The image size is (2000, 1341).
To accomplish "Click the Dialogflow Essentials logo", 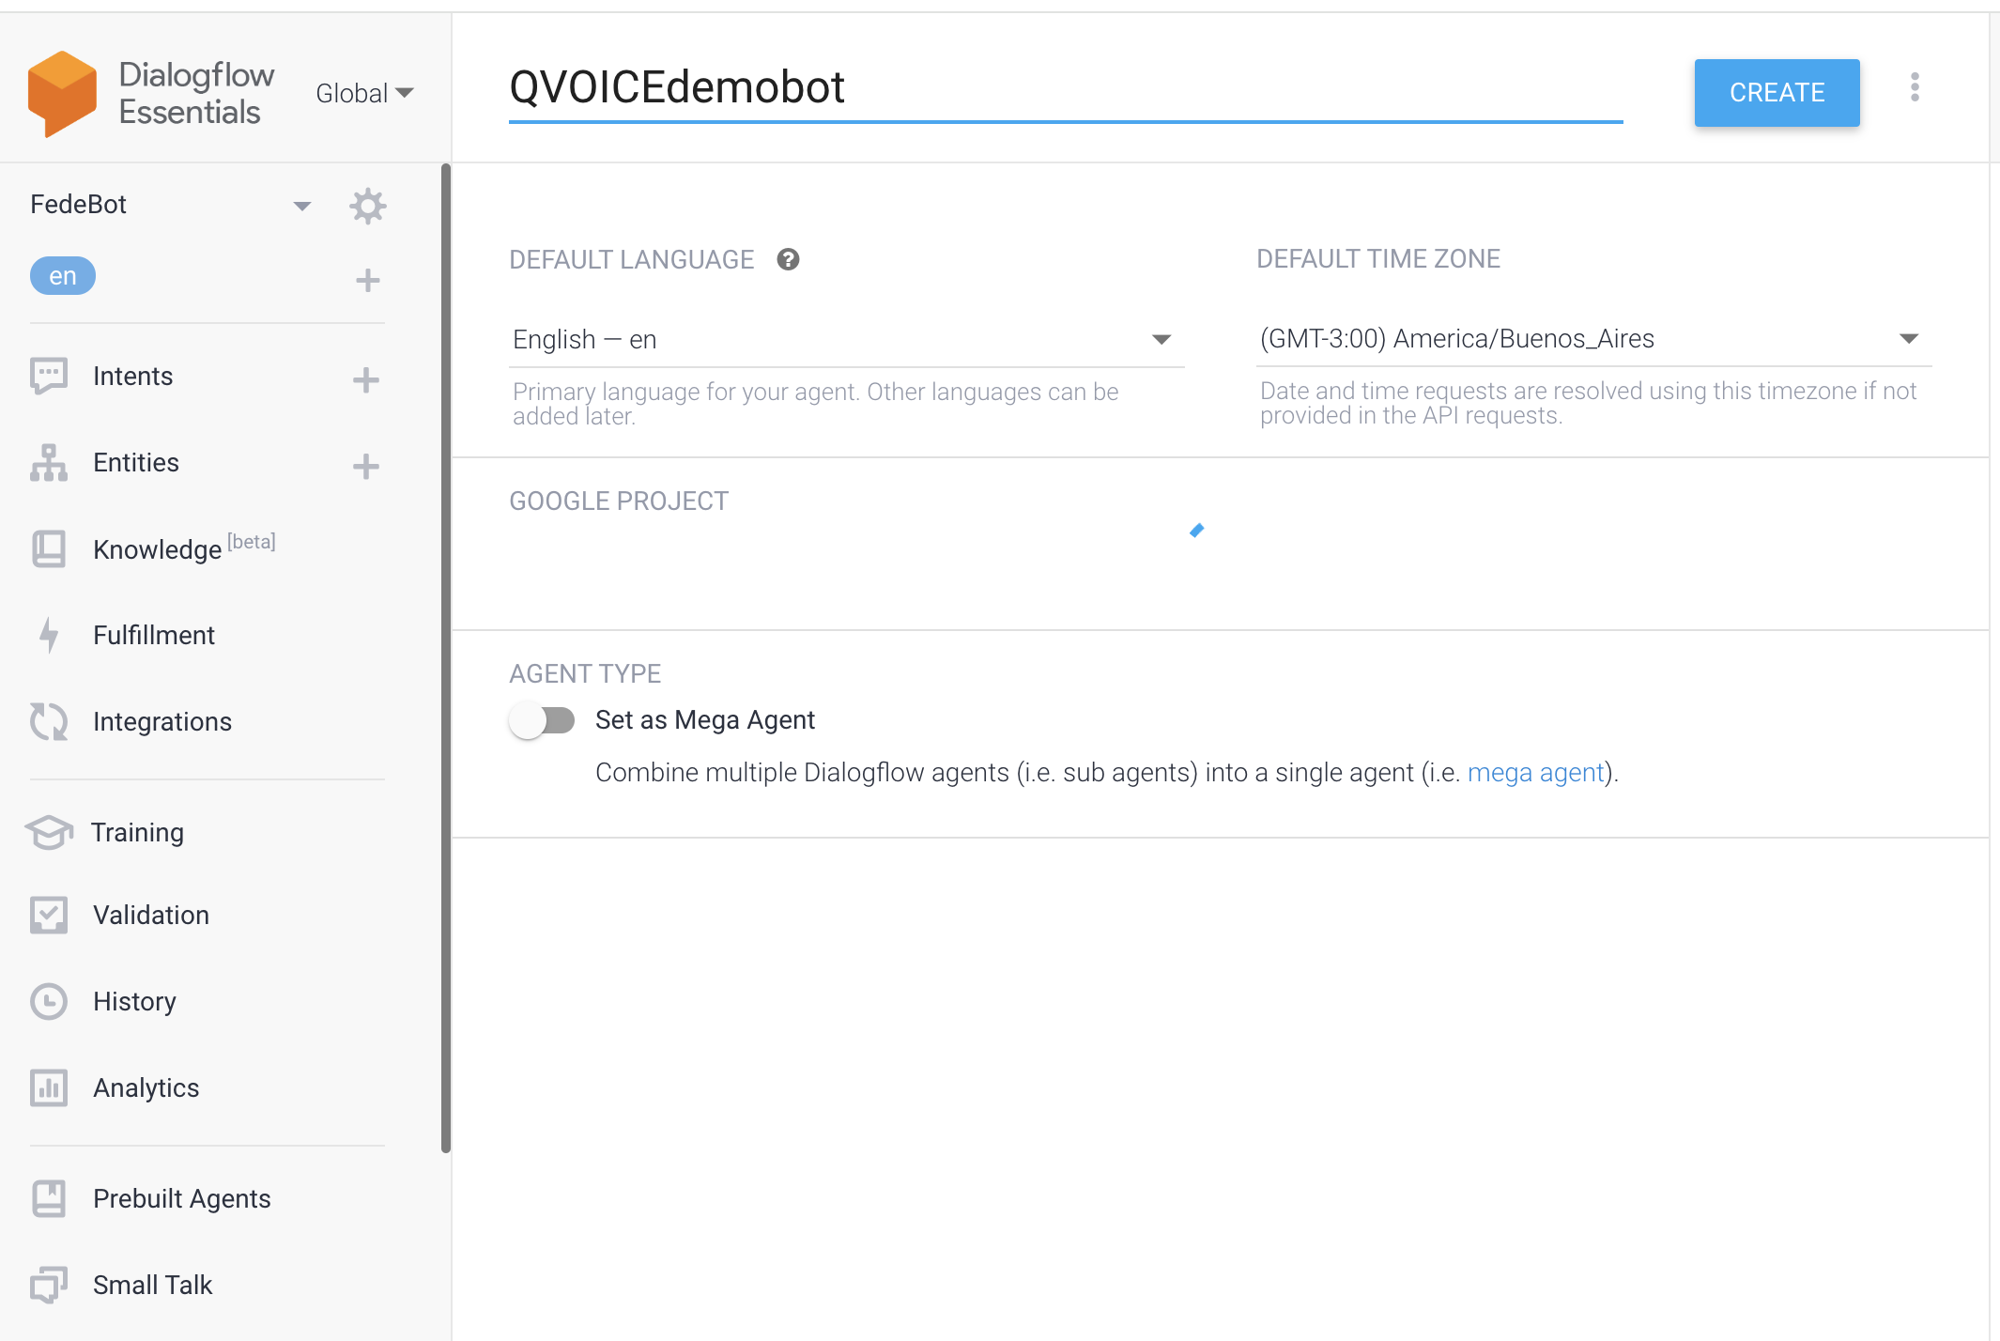I will pyautogui.click(x=62, y=94).
